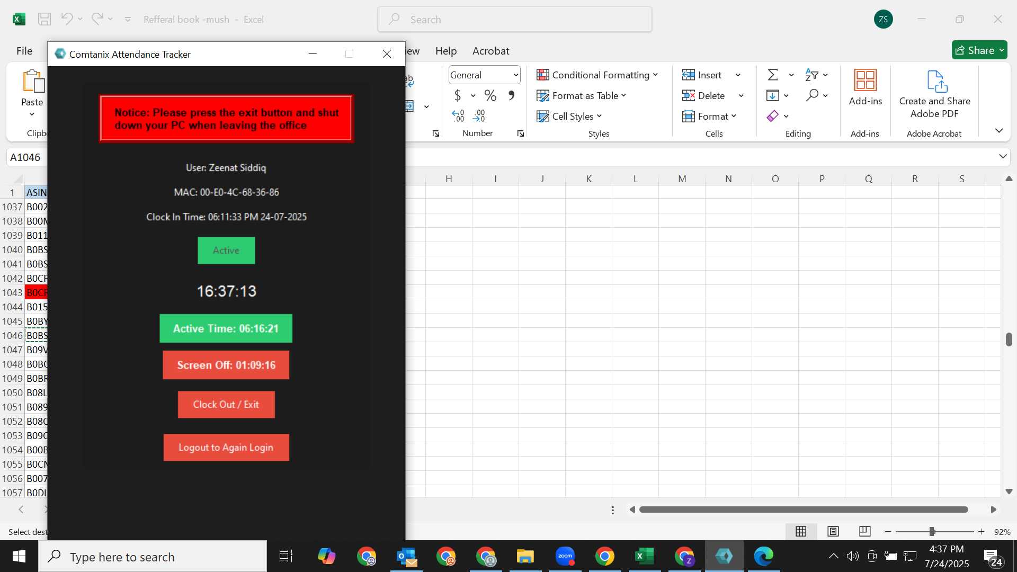Select column H header

pos(449,178)
